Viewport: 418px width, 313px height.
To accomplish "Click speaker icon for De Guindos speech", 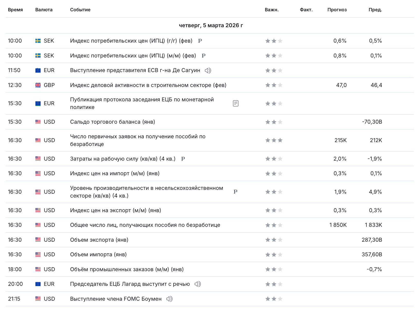I will [208, 71].
